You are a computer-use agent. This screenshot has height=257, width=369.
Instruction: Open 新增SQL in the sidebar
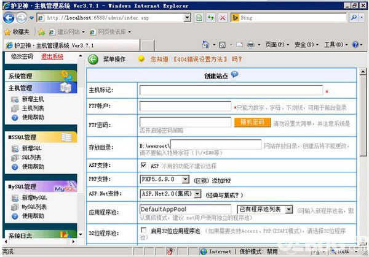point(32,148)
